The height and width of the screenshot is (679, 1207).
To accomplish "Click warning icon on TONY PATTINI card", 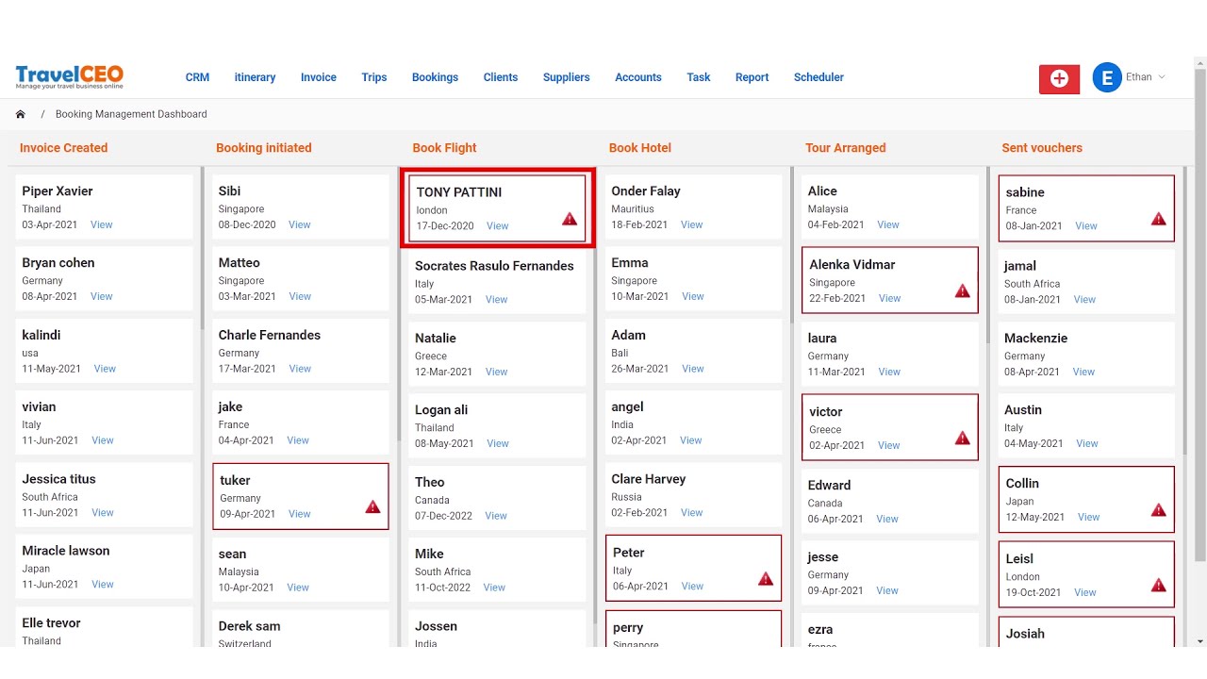I will click(570, 219).
